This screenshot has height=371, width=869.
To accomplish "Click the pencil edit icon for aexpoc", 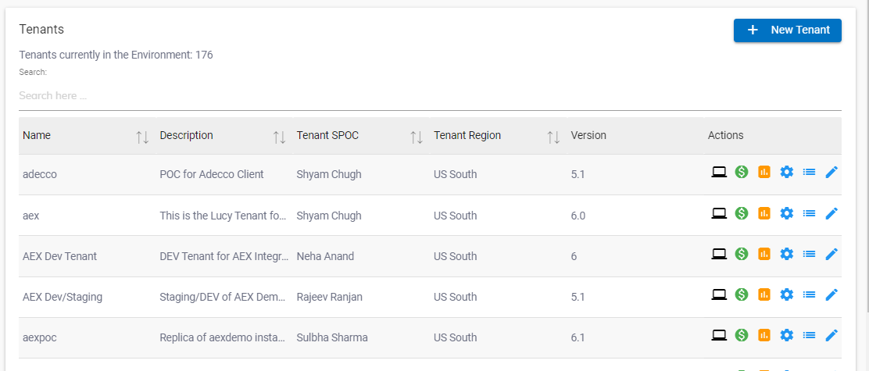I will tap(831, 334).
